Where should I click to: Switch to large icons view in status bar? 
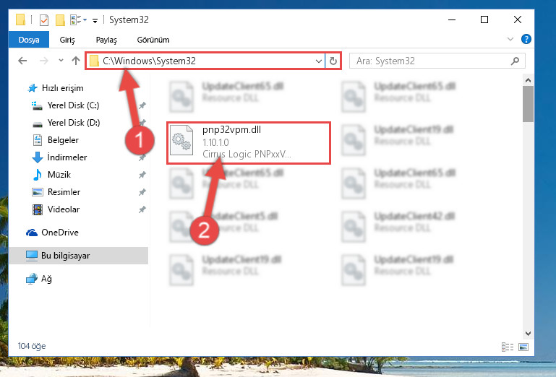click(x=523, y=347)
